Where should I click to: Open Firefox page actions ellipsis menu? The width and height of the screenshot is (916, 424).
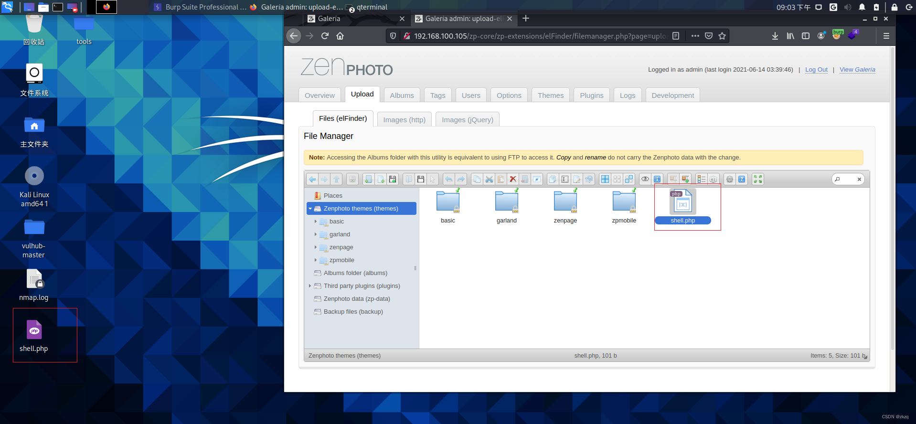[x=695, y=36]
